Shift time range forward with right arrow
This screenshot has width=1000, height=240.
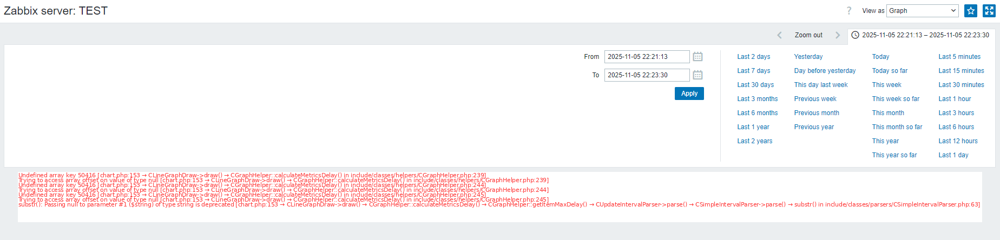point(838,35)
